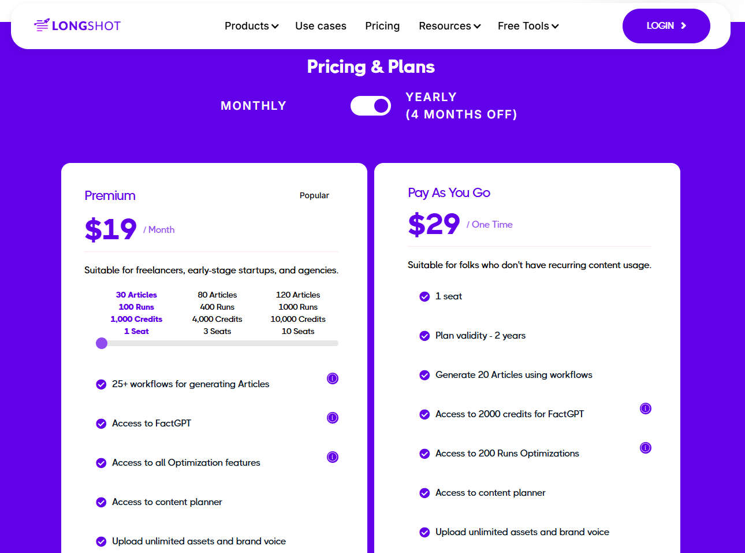Viewport: 745px width, 553px height.
Task: Go to Use cases in navigation
Action: click(321, 26)
